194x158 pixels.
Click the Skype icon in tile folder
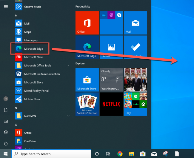[119, 15]
